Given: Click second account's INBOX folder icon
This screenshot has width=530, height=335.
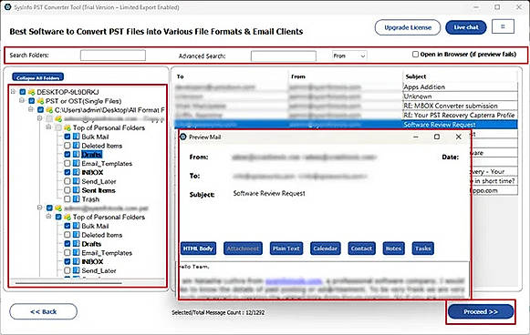Looking at the screenshot, I should click(x=77, y=261).
